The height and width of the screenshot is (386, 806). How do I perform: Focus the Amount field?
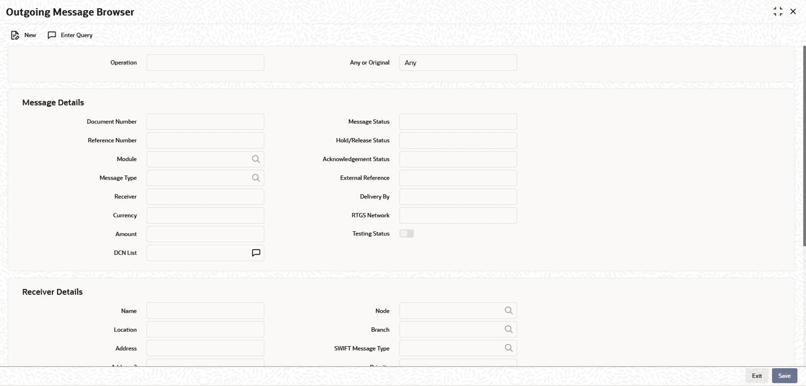click(x=205, y=234)
